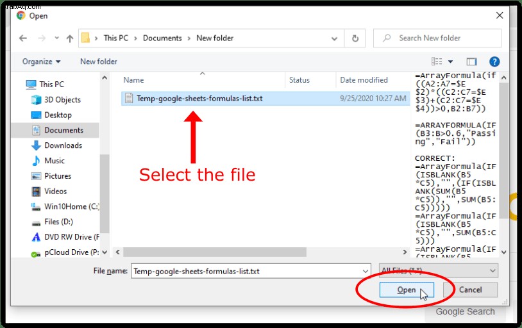Open DVD RW Drive in navigation pane
The height and width of the screenshot is (328, 522).
click(x=72, y=237)
